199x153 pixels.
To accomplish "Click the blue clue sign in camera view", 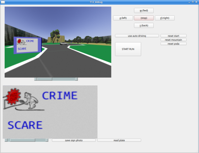I will [27, 45].
